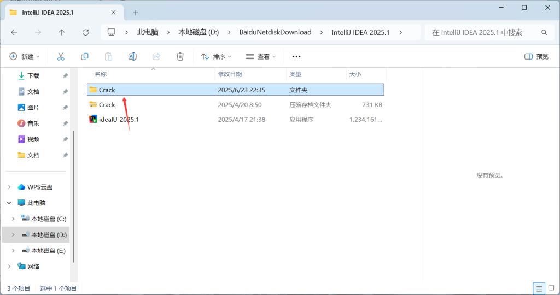560x295 pixels.
Task: Click the navigation pane vertical scrollbar
Action: click(x=74, y=196)
